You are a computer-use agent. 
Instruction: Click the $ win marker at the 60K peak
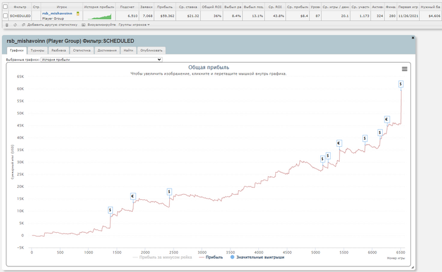pos(400,84)
